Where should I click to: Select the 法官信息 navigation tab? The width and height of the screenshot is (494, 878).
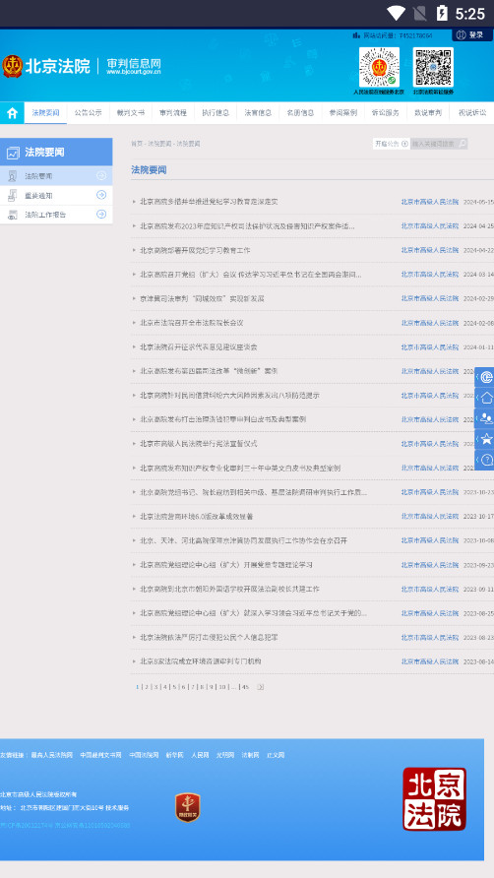pyautogui.click(x=258, y=112)
